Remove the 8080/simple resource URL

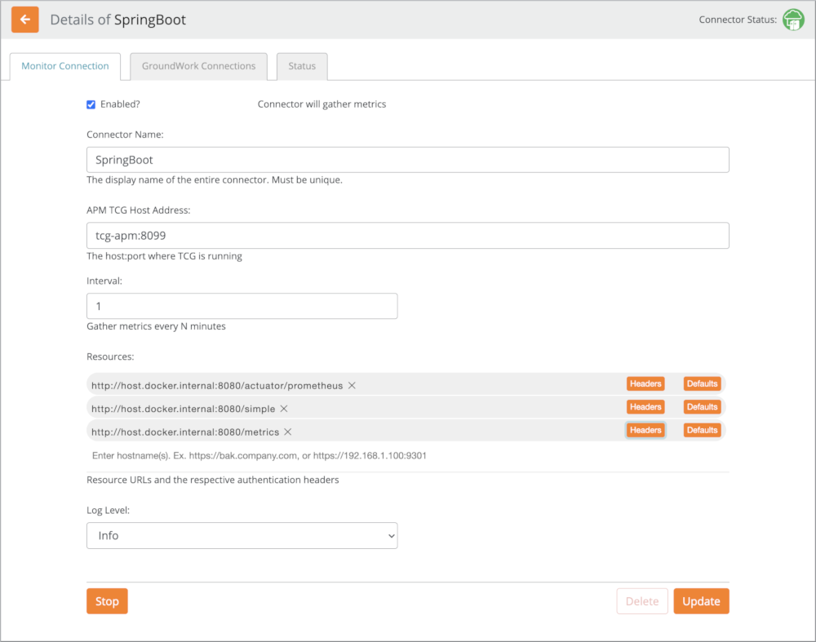[x=284, y=409]
